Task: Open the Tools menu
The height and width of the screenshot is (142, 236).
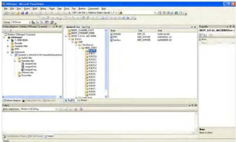Action: click(66, 9)
